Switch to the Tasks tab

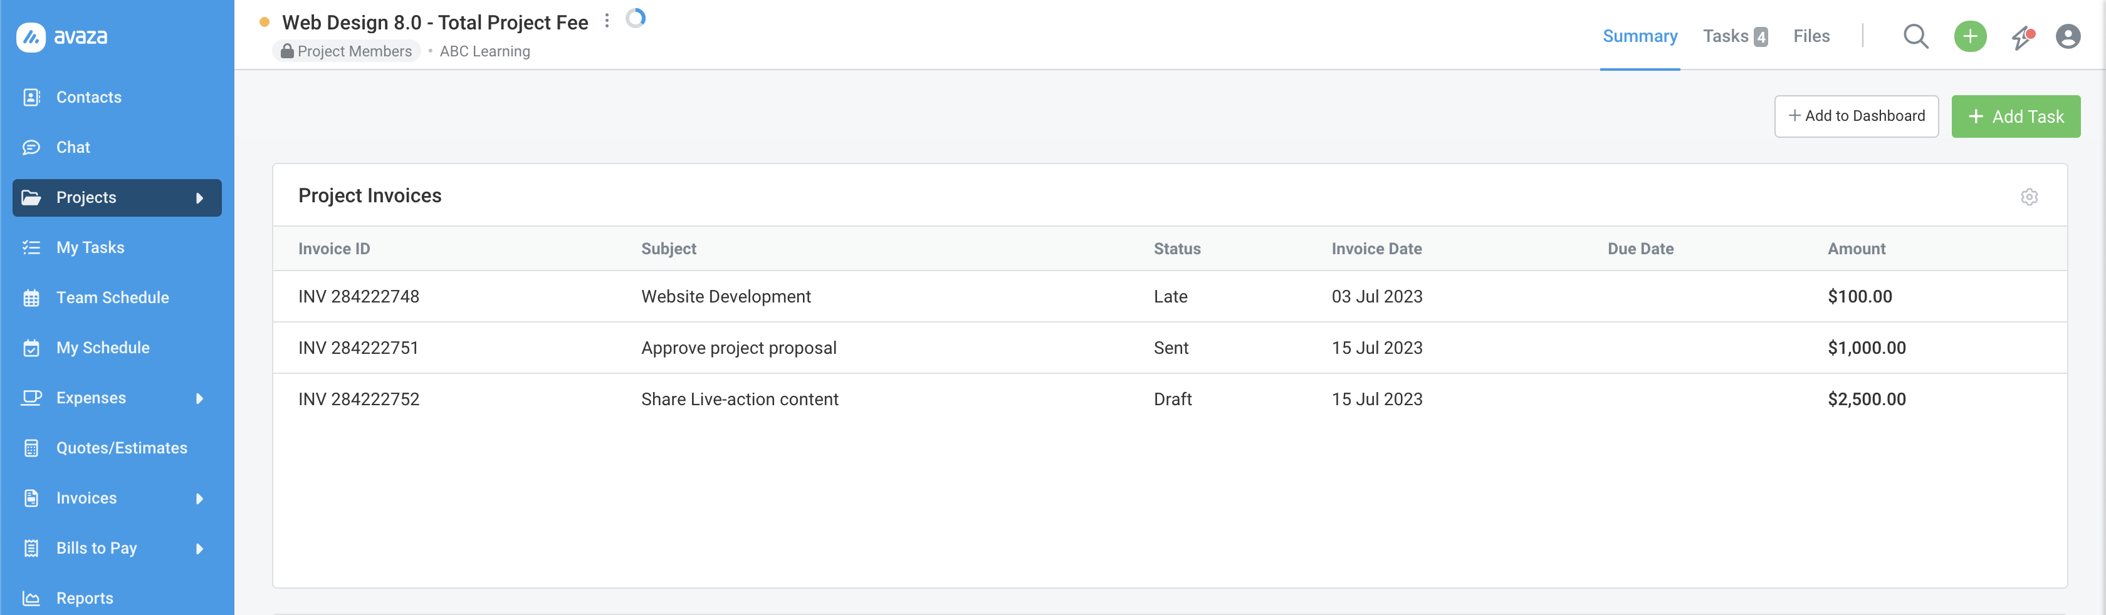tap(1735, 36)
